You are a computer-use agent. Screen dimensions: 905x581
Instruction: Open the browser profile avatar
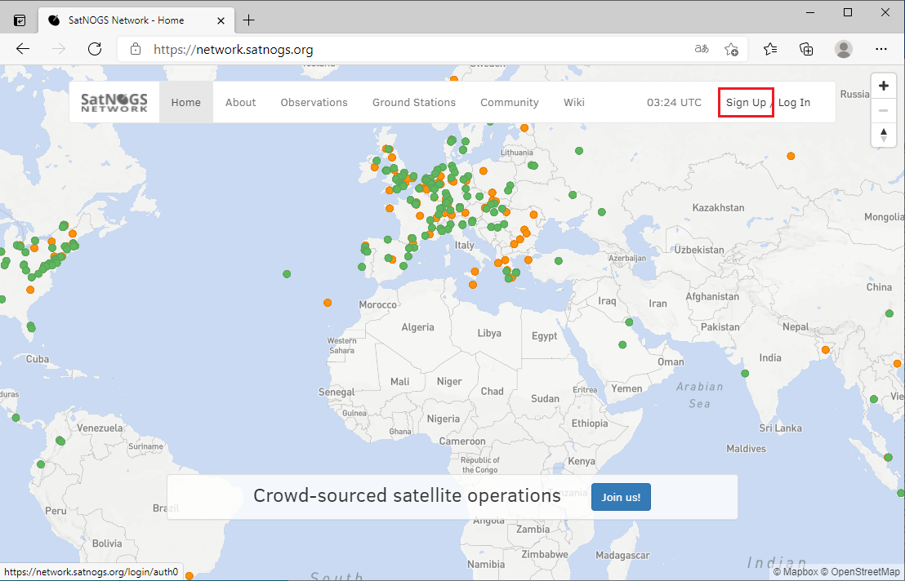(844, 49)
